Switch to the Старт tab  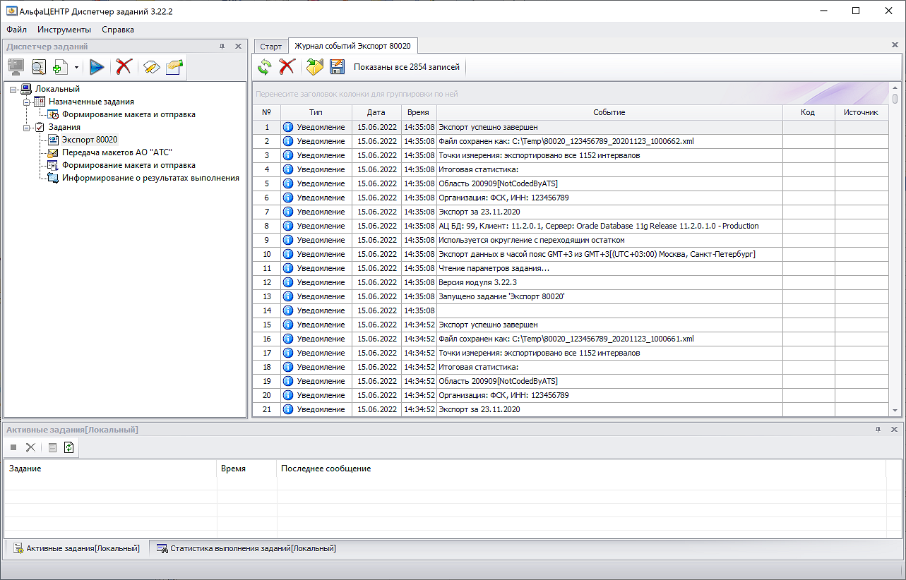pos(271,47)
